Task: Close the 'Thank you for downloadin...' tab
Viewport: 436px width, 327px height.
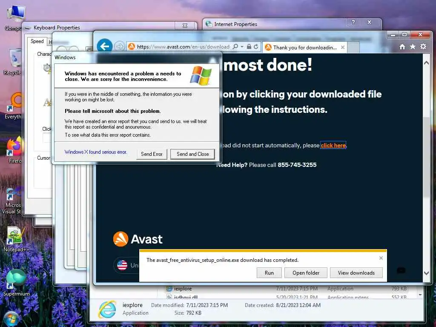Action: pos(343,47)
